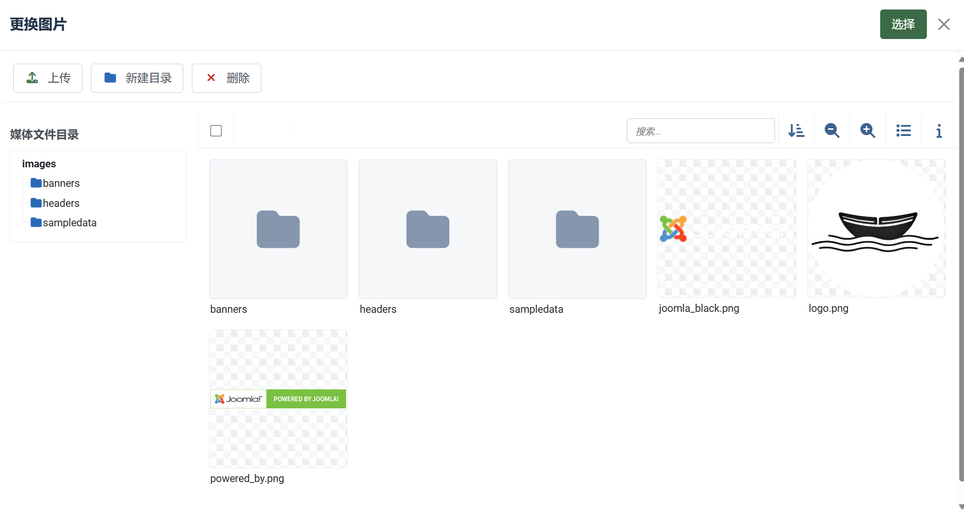Open the media info panel icon
The width and height of the screenshot is (964, 512).
point(939,131)
